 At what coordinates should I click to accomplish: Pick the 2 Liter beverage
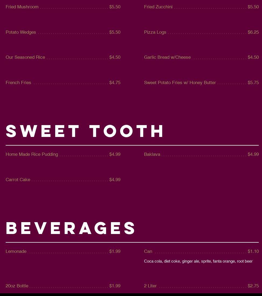click(x=150, y=286)
